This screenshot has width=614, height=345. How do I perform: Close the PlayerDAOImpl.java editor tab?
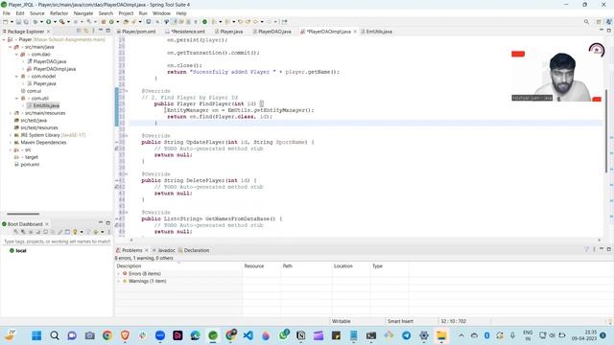(x=355, y=32)
